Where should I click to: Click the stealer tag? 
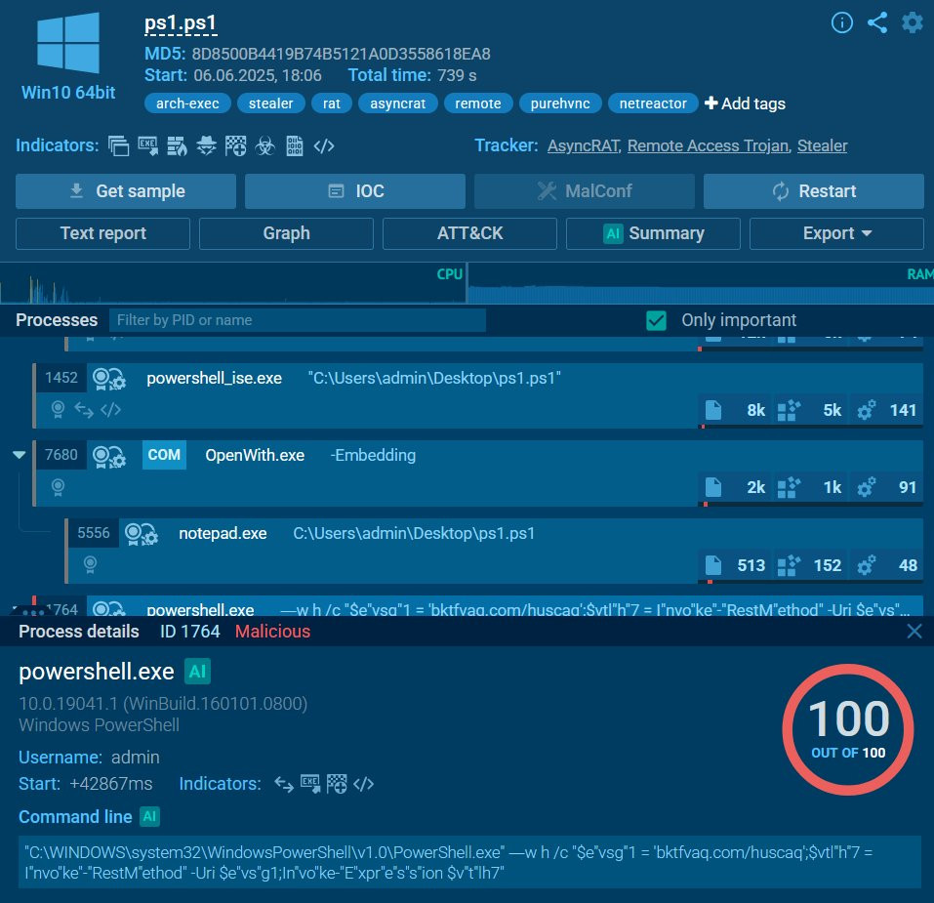tap(271, 103)
